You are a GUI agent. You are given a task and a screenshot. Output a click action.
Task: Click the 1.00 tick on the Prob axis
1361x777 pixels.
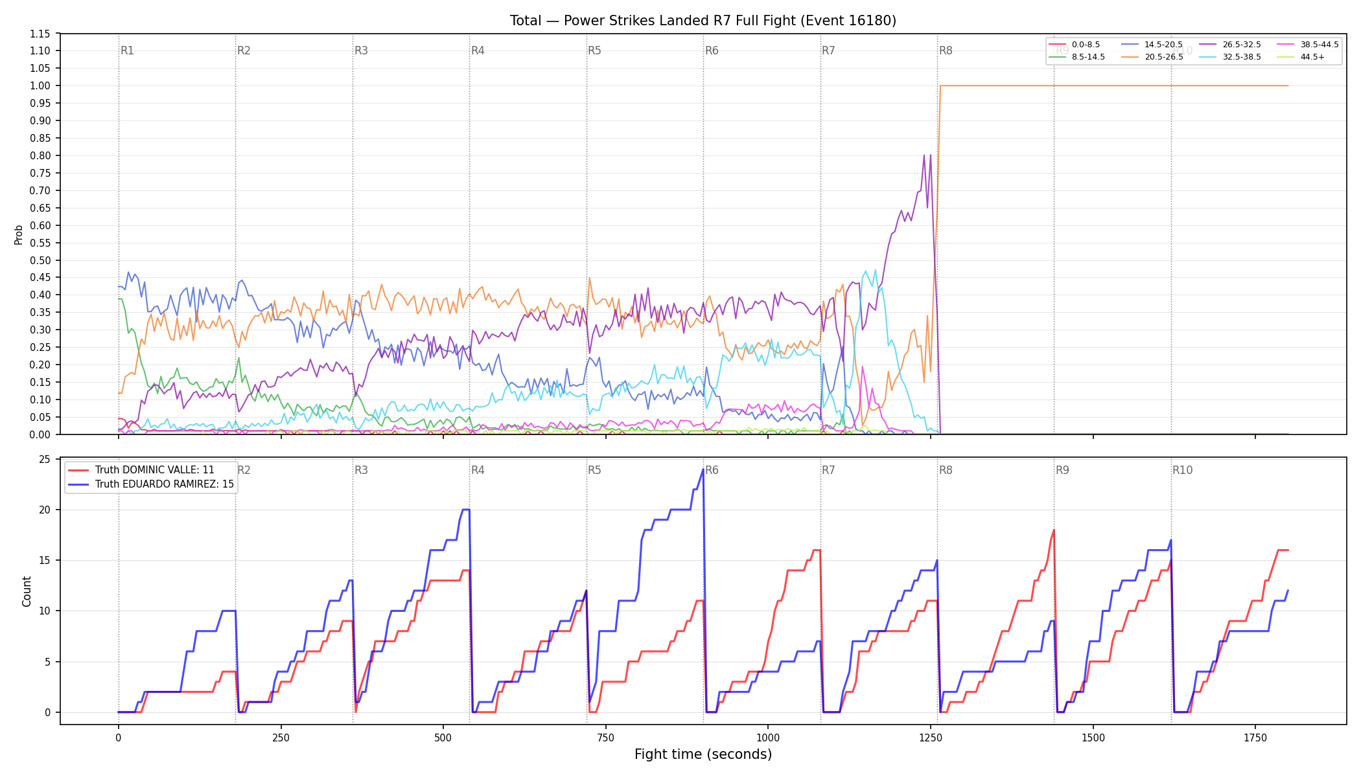40,86
